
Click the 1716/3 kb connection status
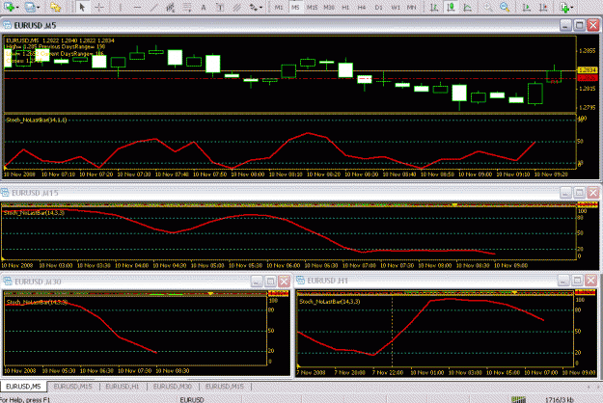[x=560, y=399]
